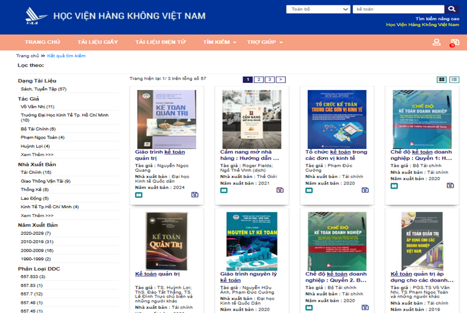Filter by author Phạm Ngọc Toàn (4)
467x313 pixels.
tap(43, 137)
